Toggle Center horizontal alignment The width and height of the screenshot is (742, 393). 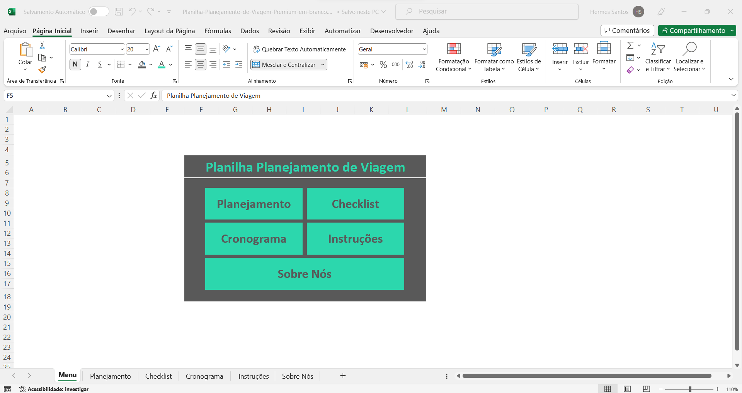tap(201, 65)
